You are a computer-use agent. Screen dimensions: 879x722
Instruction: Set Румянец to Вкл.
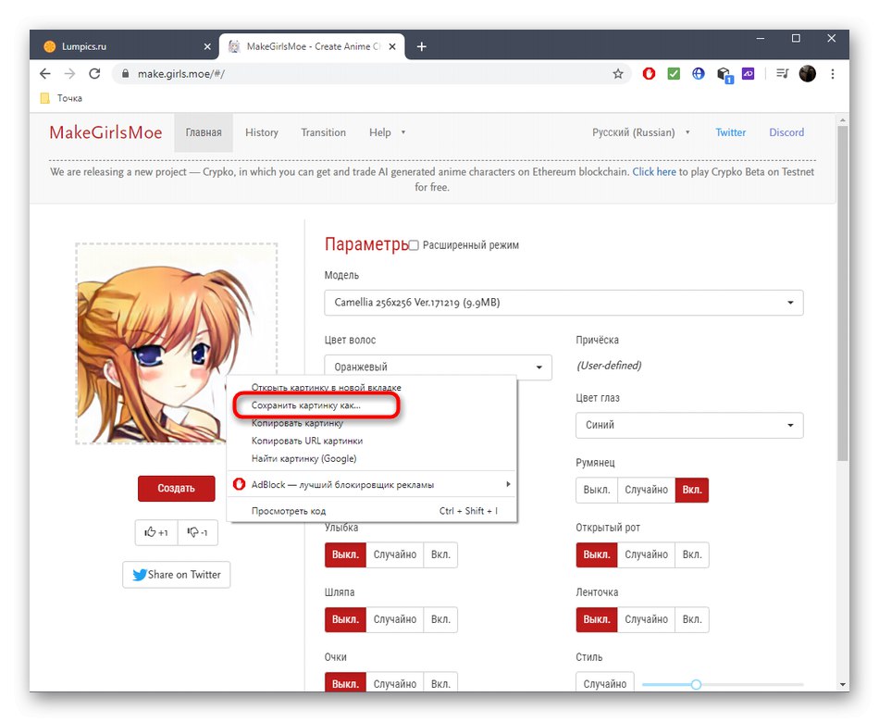coord(692,490)
